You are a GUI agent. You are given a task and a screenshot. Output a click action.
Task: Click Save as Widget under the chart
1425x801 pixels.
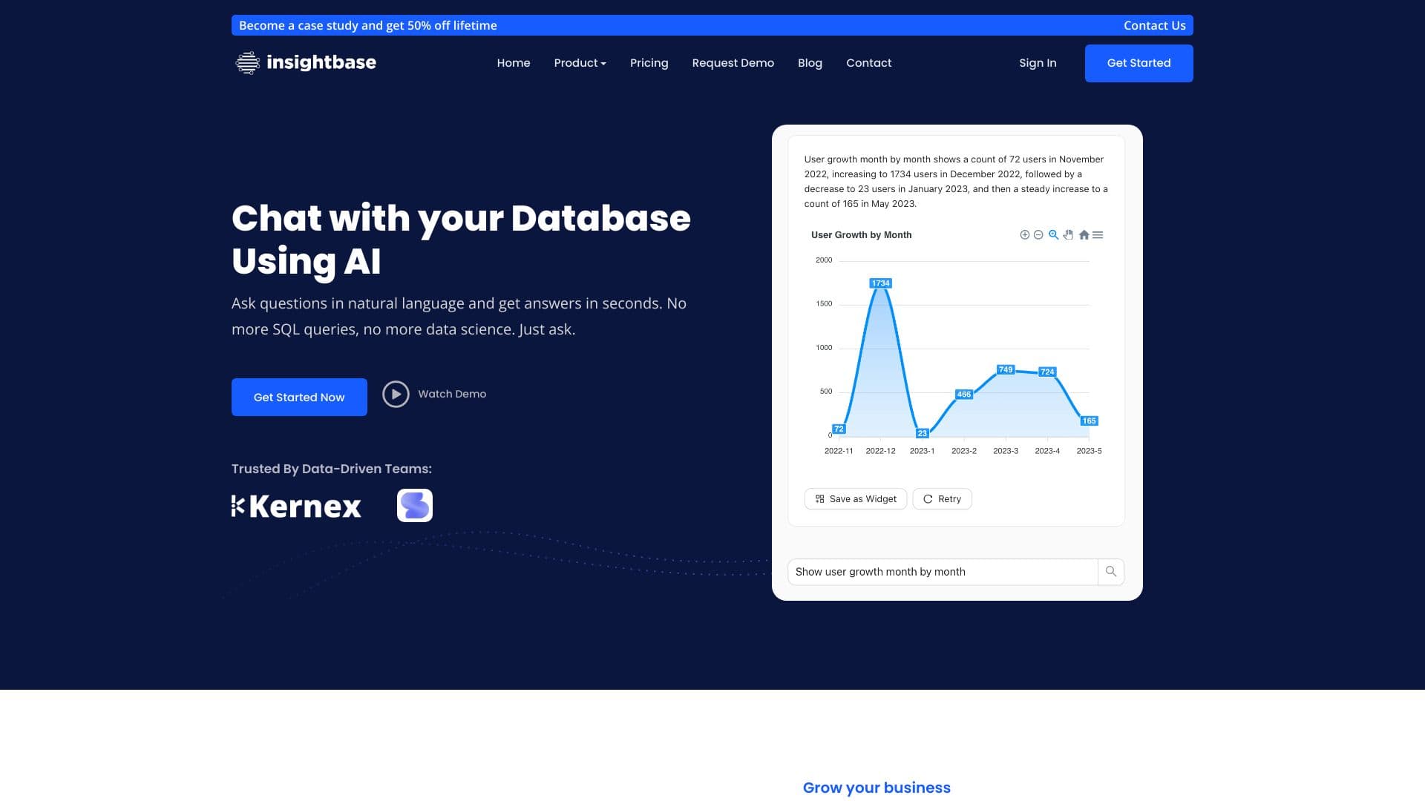[855, 498]
